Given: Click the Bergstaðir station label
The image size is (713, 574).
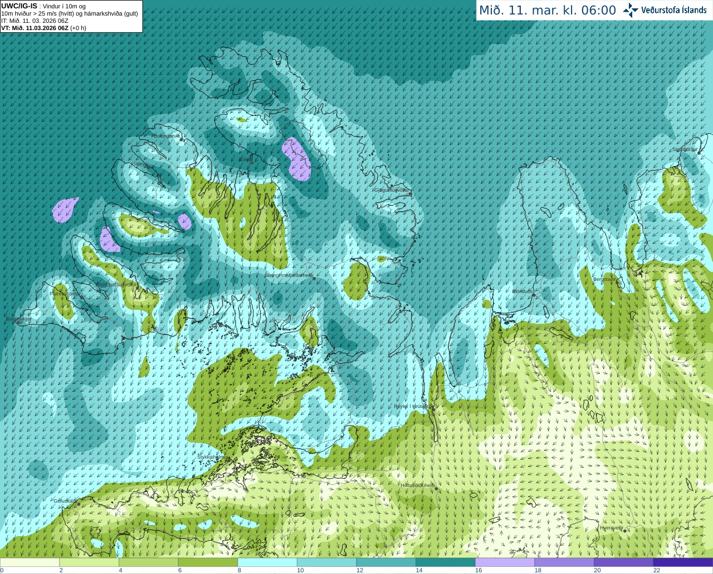Looking at the screenshot, I should point(605,279).
